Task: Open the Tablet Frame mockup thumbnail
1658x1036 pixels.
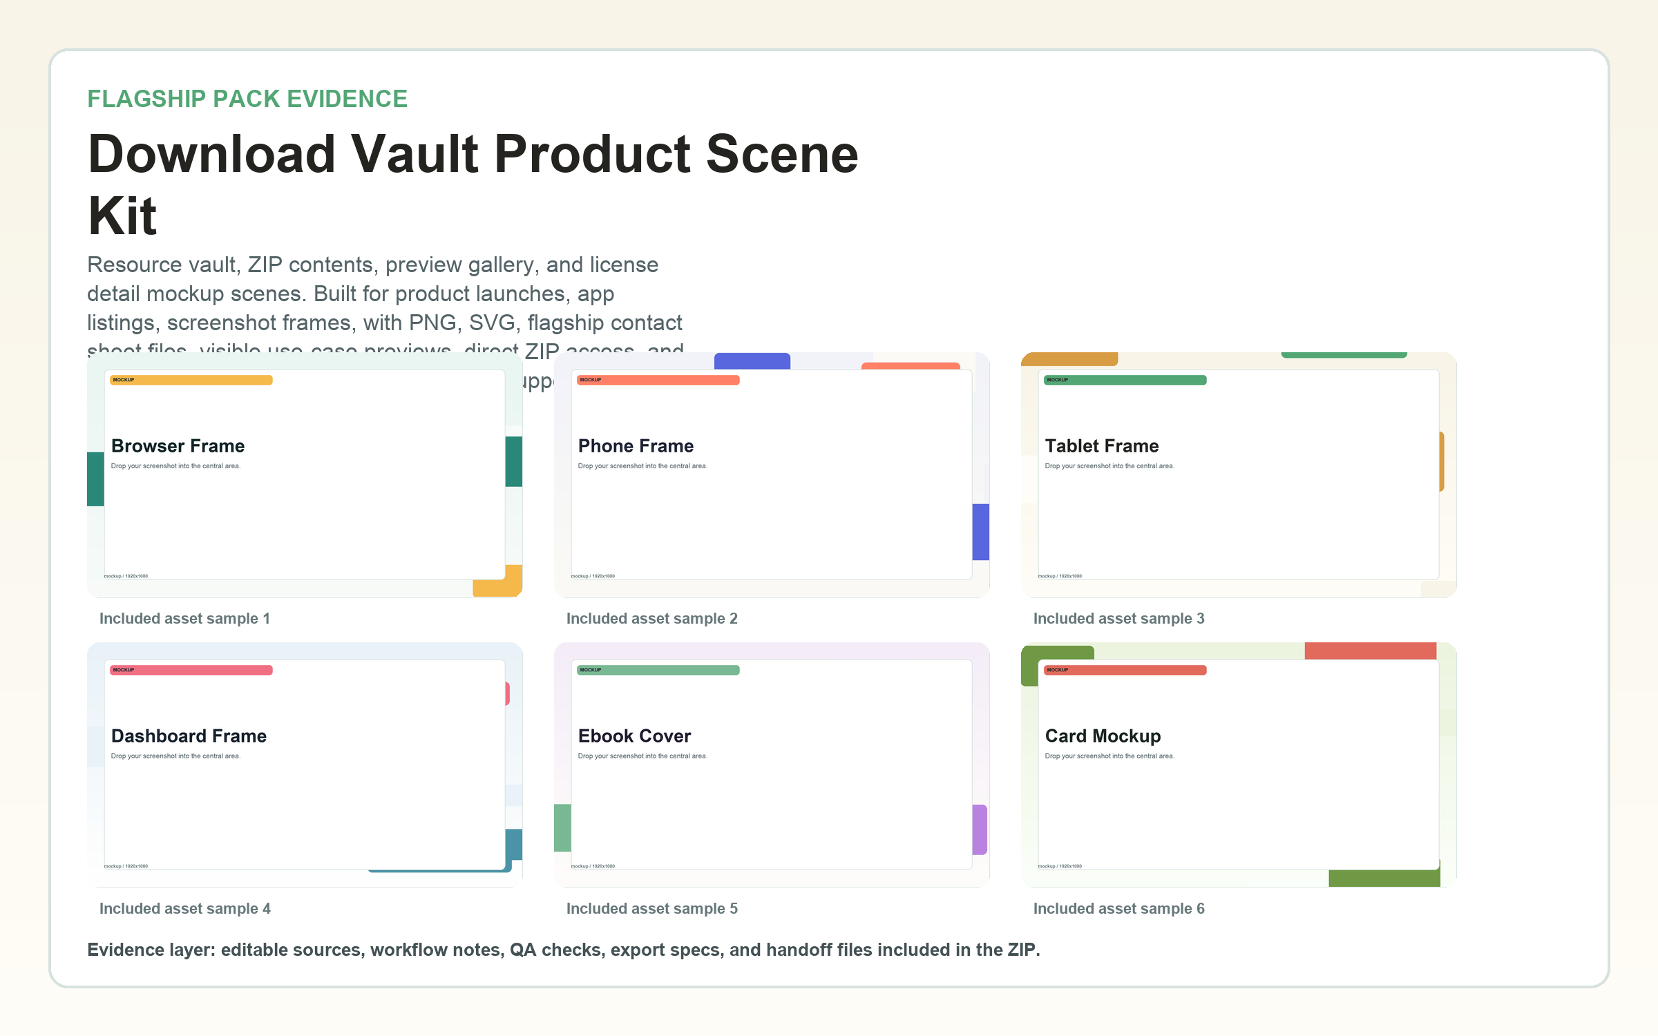Action: [1239, 474]
